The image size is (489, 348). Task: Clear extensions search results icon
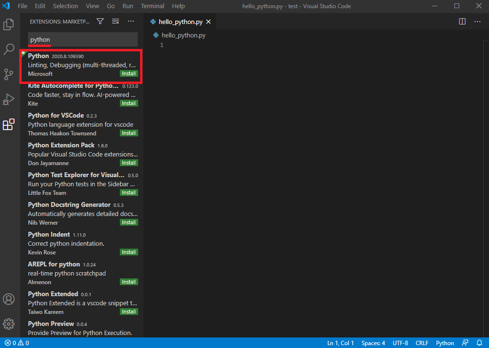[116, 21]
